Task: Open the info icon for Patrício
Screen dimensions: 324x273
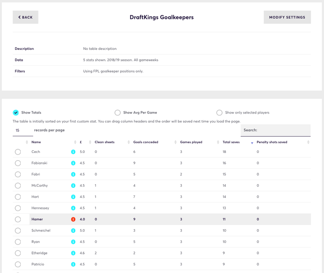Action: (73, 264)
